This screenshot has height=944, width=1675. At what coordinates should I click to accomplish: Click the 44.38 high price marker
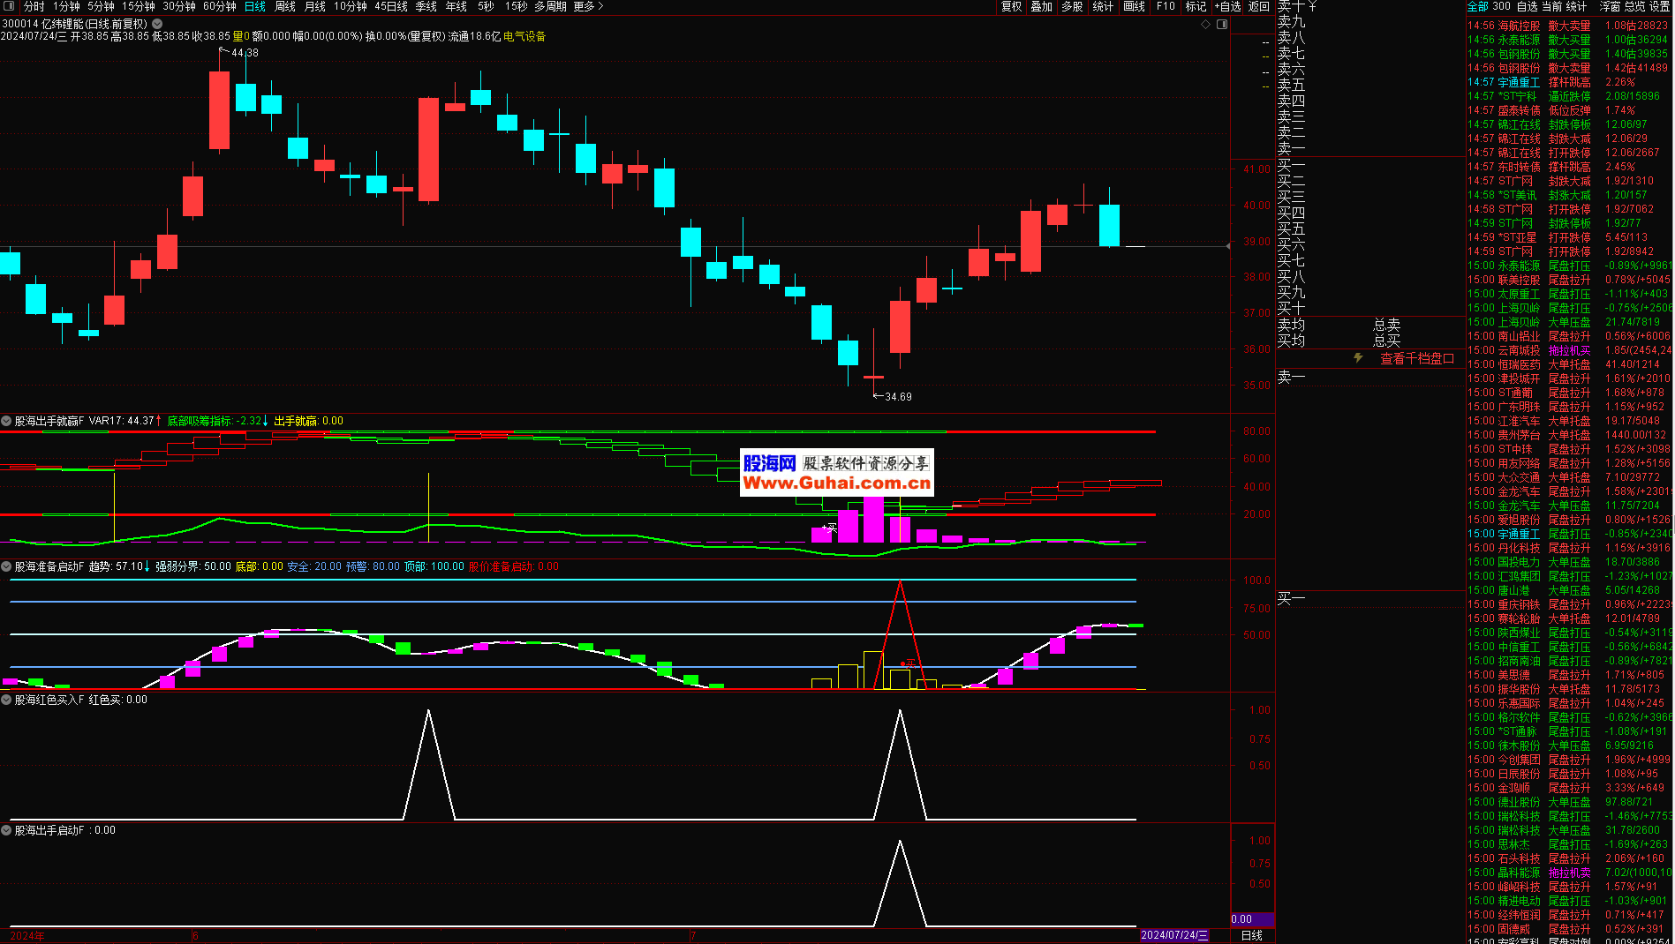[x=245, y=53]
